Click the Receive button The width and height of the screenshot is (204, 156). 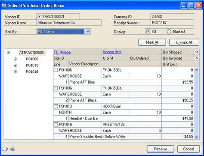(161, 149)
